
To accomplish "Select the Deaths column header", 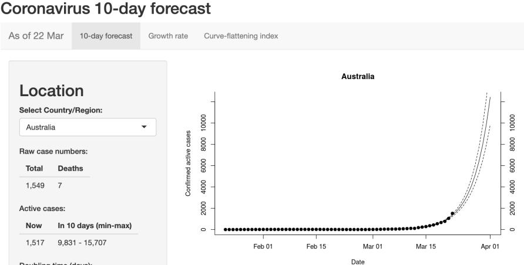I will click(70, 168).
